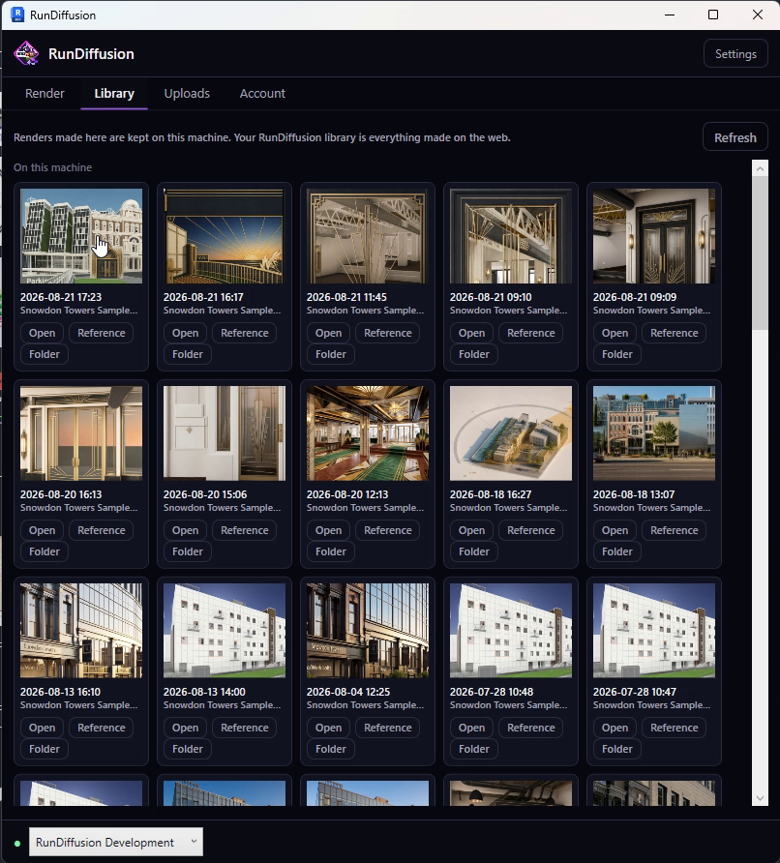Open the 2026-07-28 10:47 render

click(615, 728)
